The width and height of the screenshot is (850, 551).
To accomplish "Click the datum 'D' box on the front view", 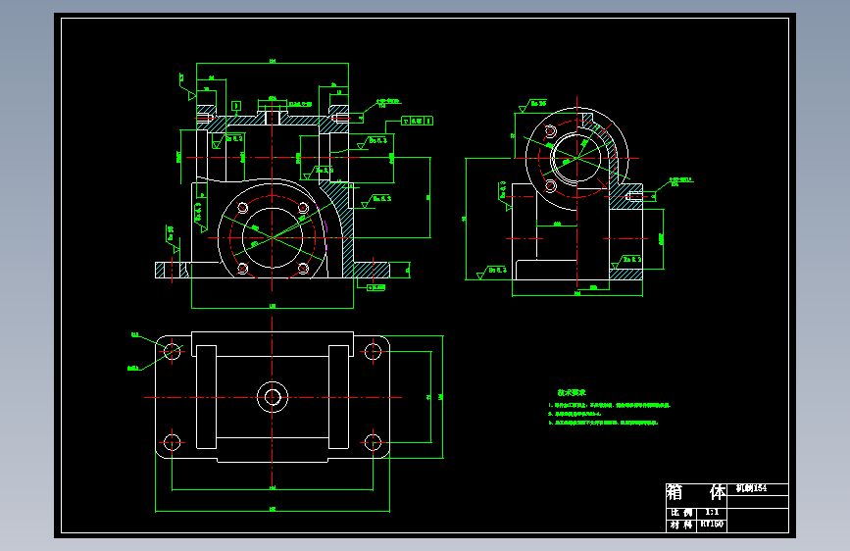I will tap(236, 106).
